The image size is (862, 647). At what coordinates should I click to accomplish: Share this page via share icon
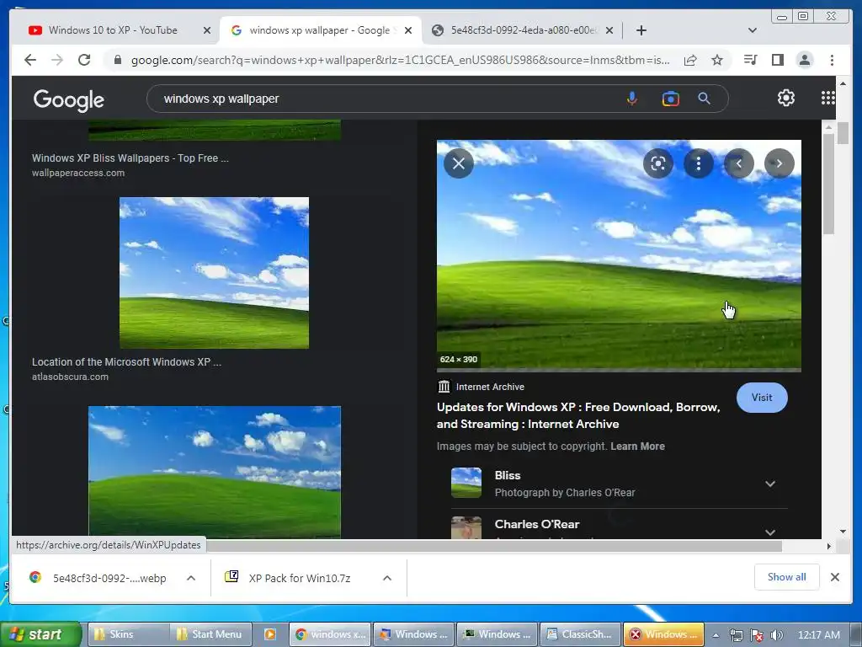pyautogui.click(x=690, y=60)
